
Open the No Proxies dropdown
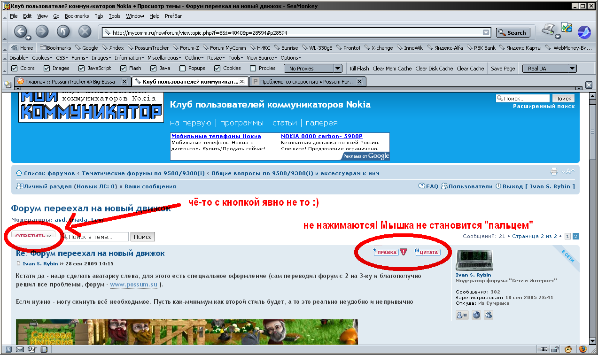pyautogui.click(x=312, y=68)
